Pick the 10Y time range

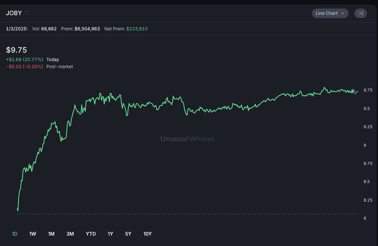click(147, 234)
